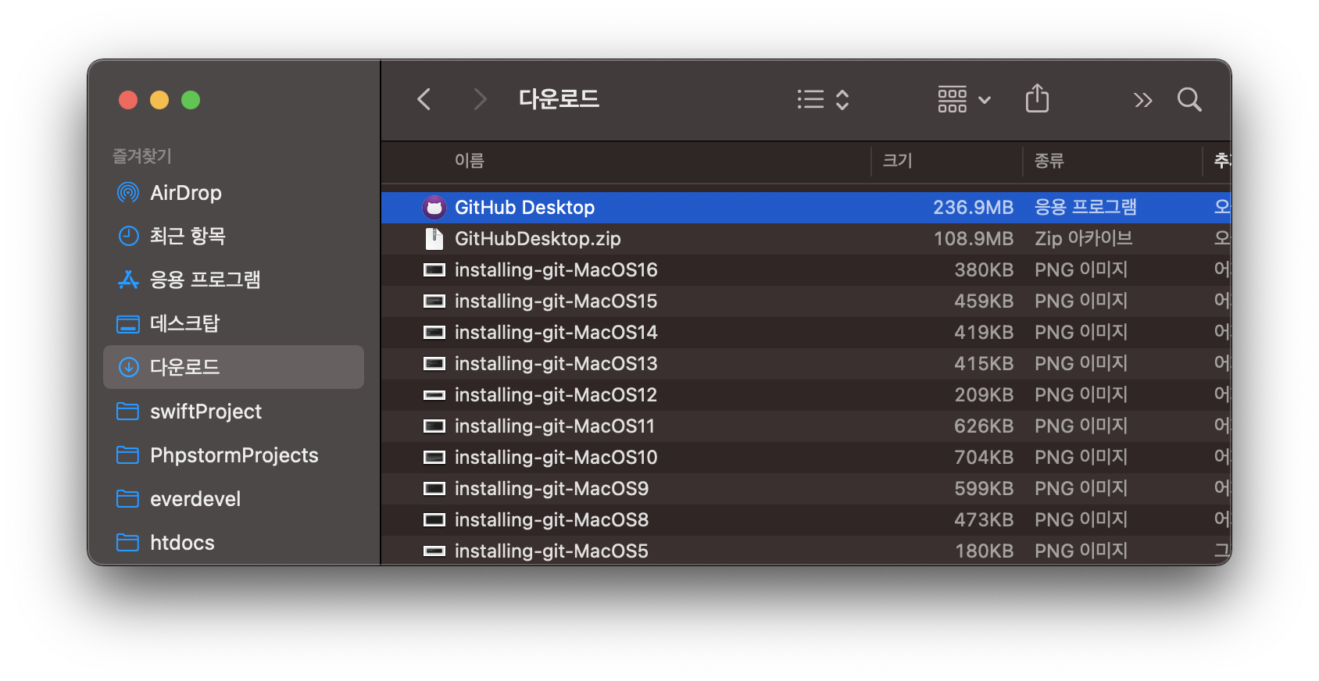The image size is (1319, 681).
Task: Minimize the window with yellow button
Action: tap(159, 100)
